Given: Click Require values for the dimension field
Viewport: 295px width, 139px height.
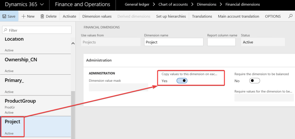Looking at the screenshot, I should click(264, 97).
